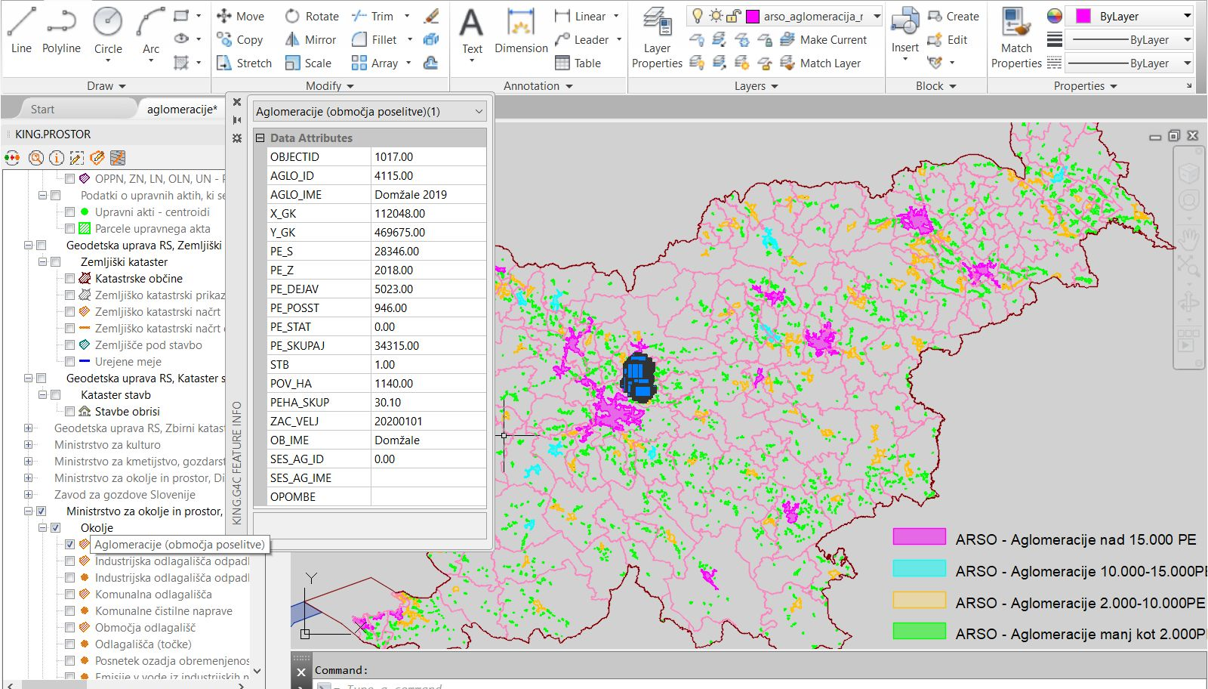Viewport: 1208px width, 689px height.
Task: Click the Mirror tool icon
Action: coord(293,39)
